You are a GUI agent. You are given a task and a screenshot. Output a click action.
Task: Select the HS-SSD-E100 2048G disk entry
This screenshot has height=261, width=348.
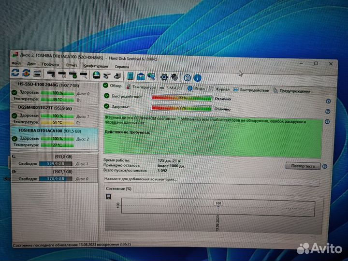tap(54, 92)
